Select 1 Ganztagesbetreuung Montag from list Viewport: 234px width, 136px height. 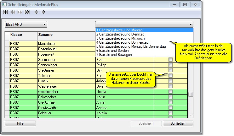tap(120, 30)
